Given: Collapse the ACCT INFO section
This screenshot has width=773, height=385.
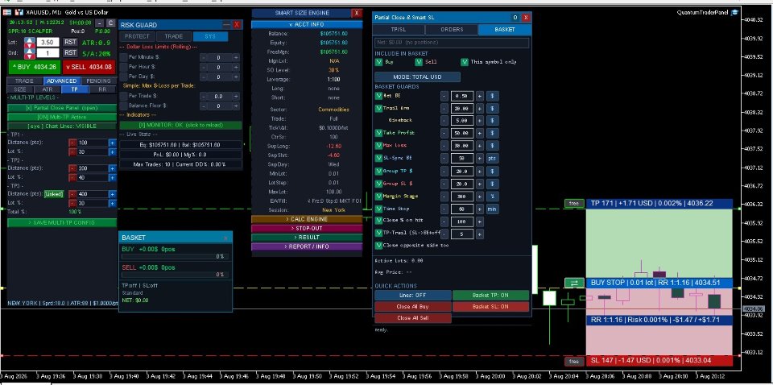Looking at the screenshot, I should click(307, 24).
